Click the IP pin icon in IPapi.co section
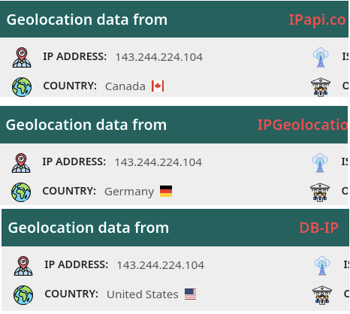The image size is (350, 314). click(22, 57)
